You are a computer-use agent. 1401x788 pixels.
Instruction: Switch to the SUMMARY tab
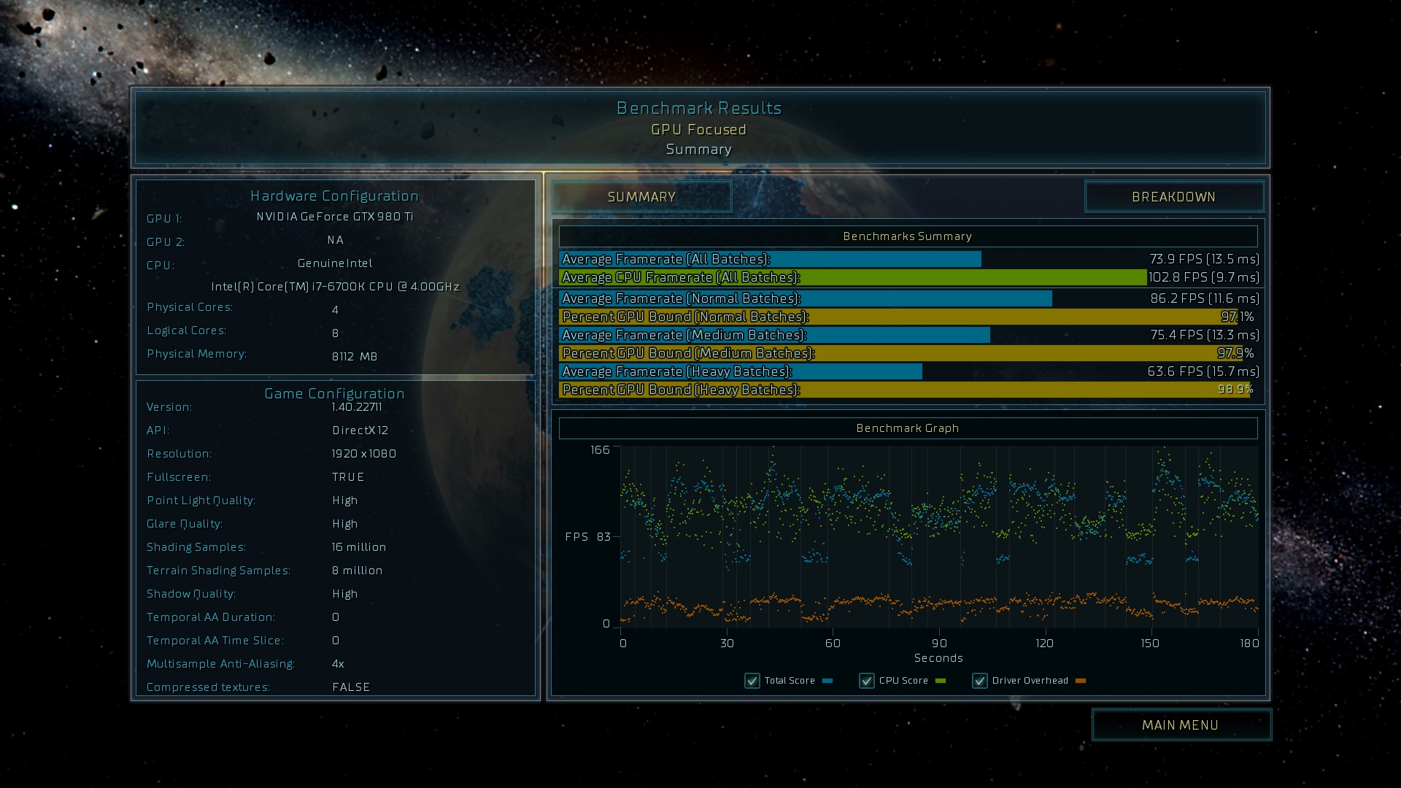click(641, 197)
